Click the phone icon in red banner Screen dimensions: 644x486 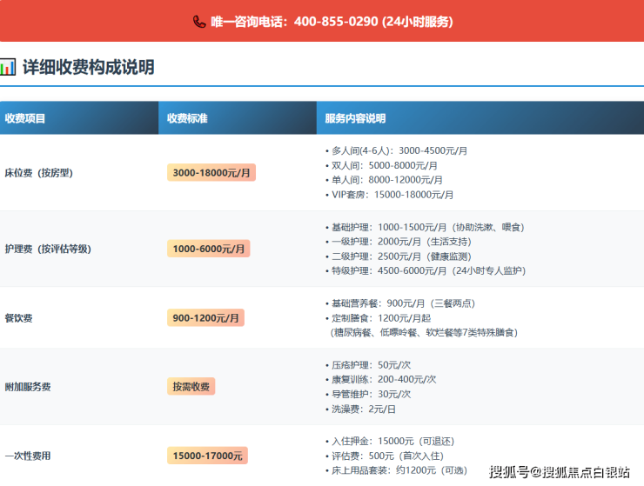(x=199, y=22)
